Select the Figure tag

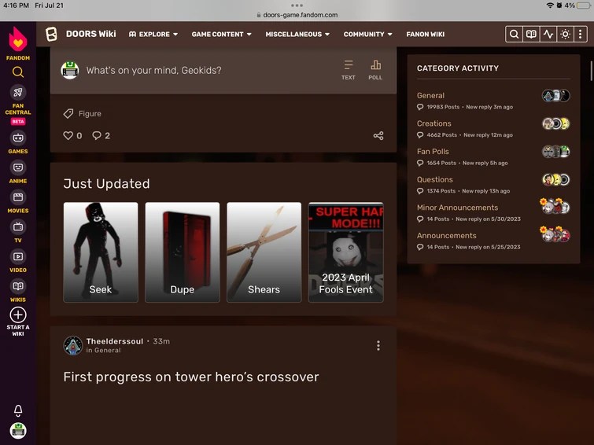pos(83,114)
